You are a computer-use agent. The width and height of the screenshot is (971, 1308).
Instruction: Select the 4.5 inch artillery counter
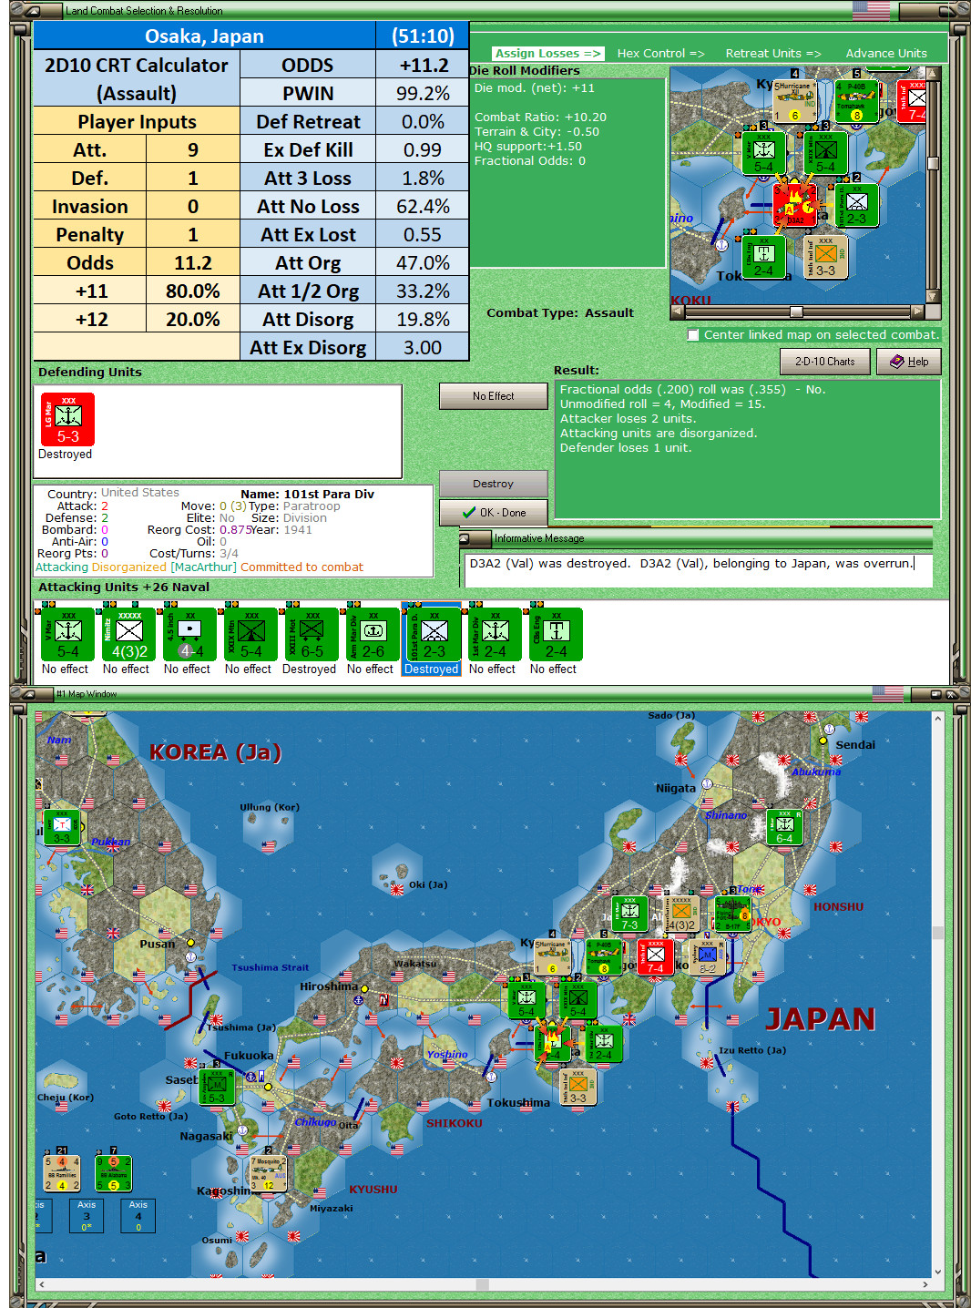point(188,635)
